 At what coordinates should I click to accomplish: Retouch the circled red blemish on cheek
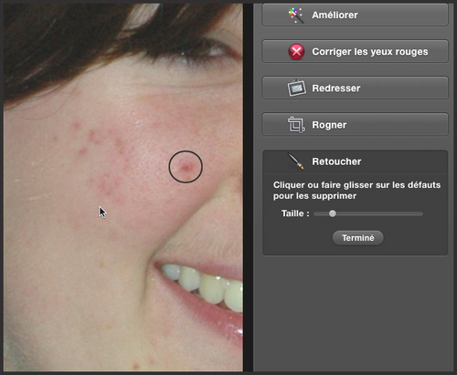(x=186, y=167)
